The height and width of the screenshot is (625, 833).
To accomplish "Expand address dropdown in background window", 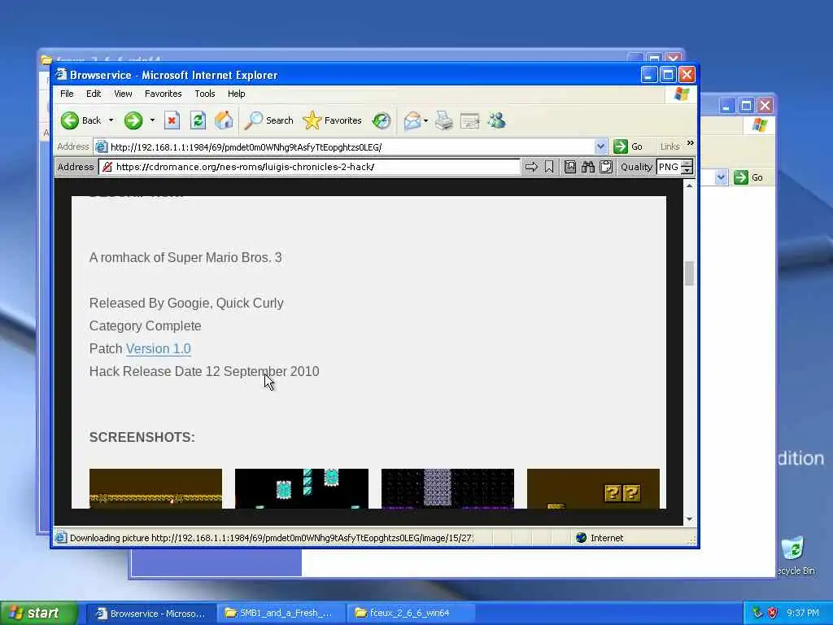I will click(x=721, y=177).
